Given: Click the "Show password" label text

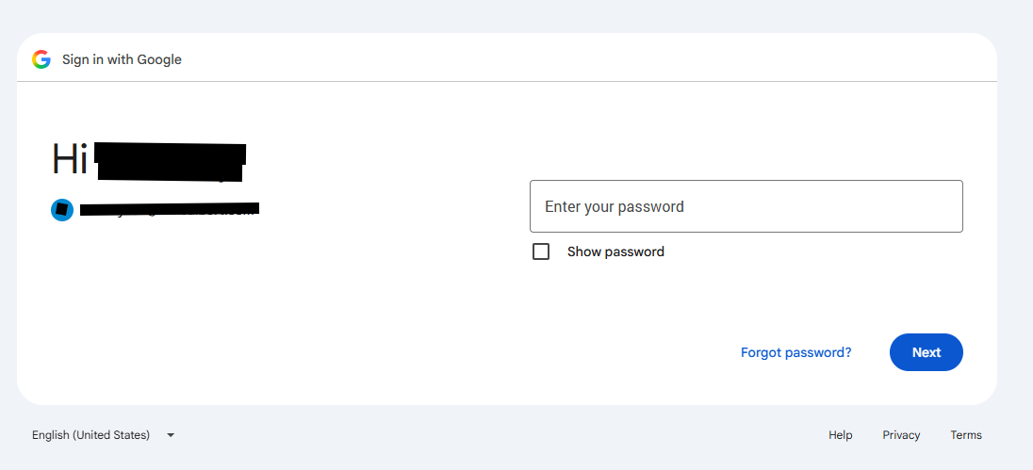Looking at the screenshot, I should pos(615,251).
